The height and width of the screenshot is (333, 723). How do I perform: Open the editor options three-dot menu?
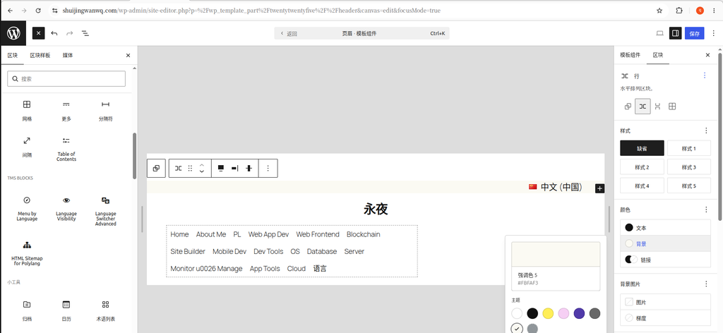click(714, 33)
